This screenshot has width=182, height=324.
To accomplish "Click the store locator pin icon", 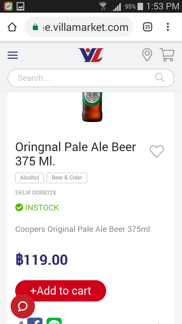I will [x=147, y=55].
